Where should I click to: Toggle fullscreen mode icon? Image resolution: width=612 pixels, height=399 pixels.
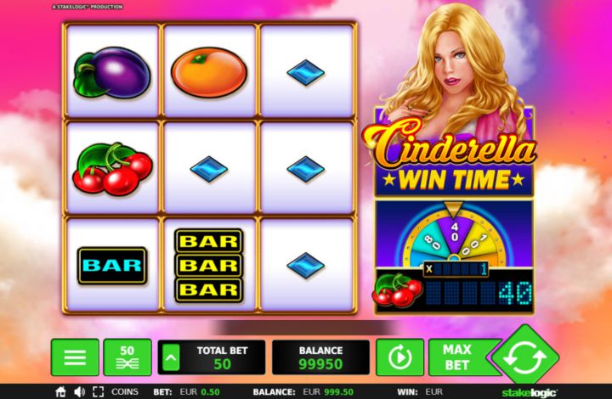click(x=99, y=391)
